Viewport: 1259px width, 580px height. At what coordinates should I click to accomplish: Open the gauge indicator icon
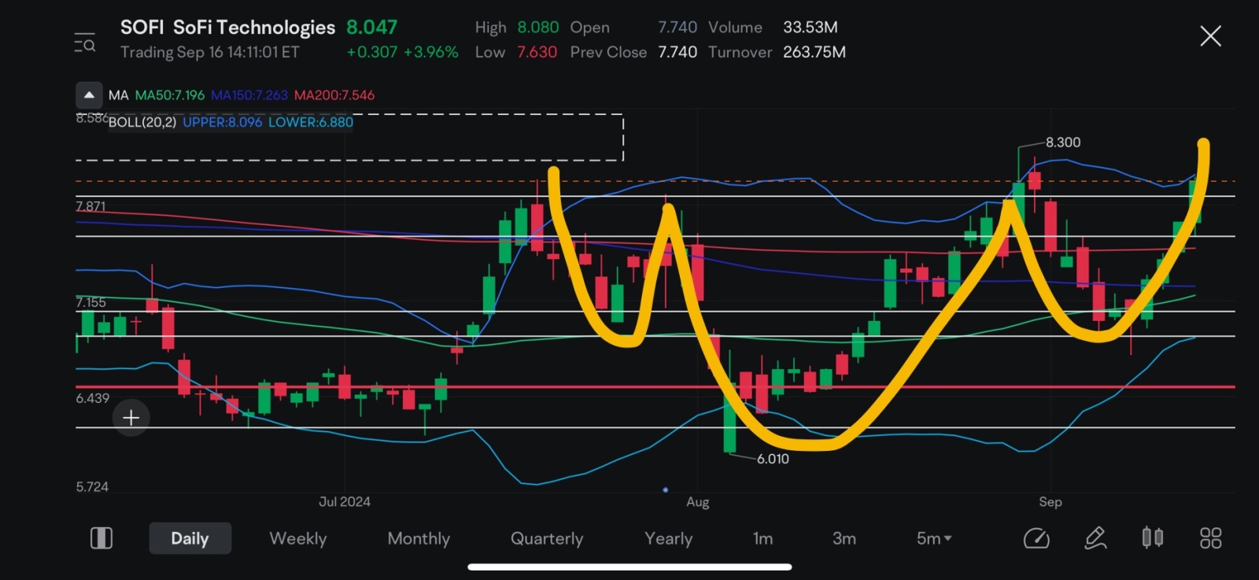(x=1036, y=538)
